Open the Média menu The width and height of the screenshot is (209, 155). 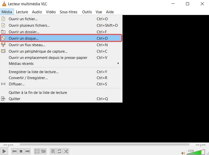click(x=7, y=12)
